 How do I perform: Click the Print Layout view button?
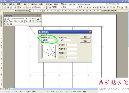tap(5, 89)
